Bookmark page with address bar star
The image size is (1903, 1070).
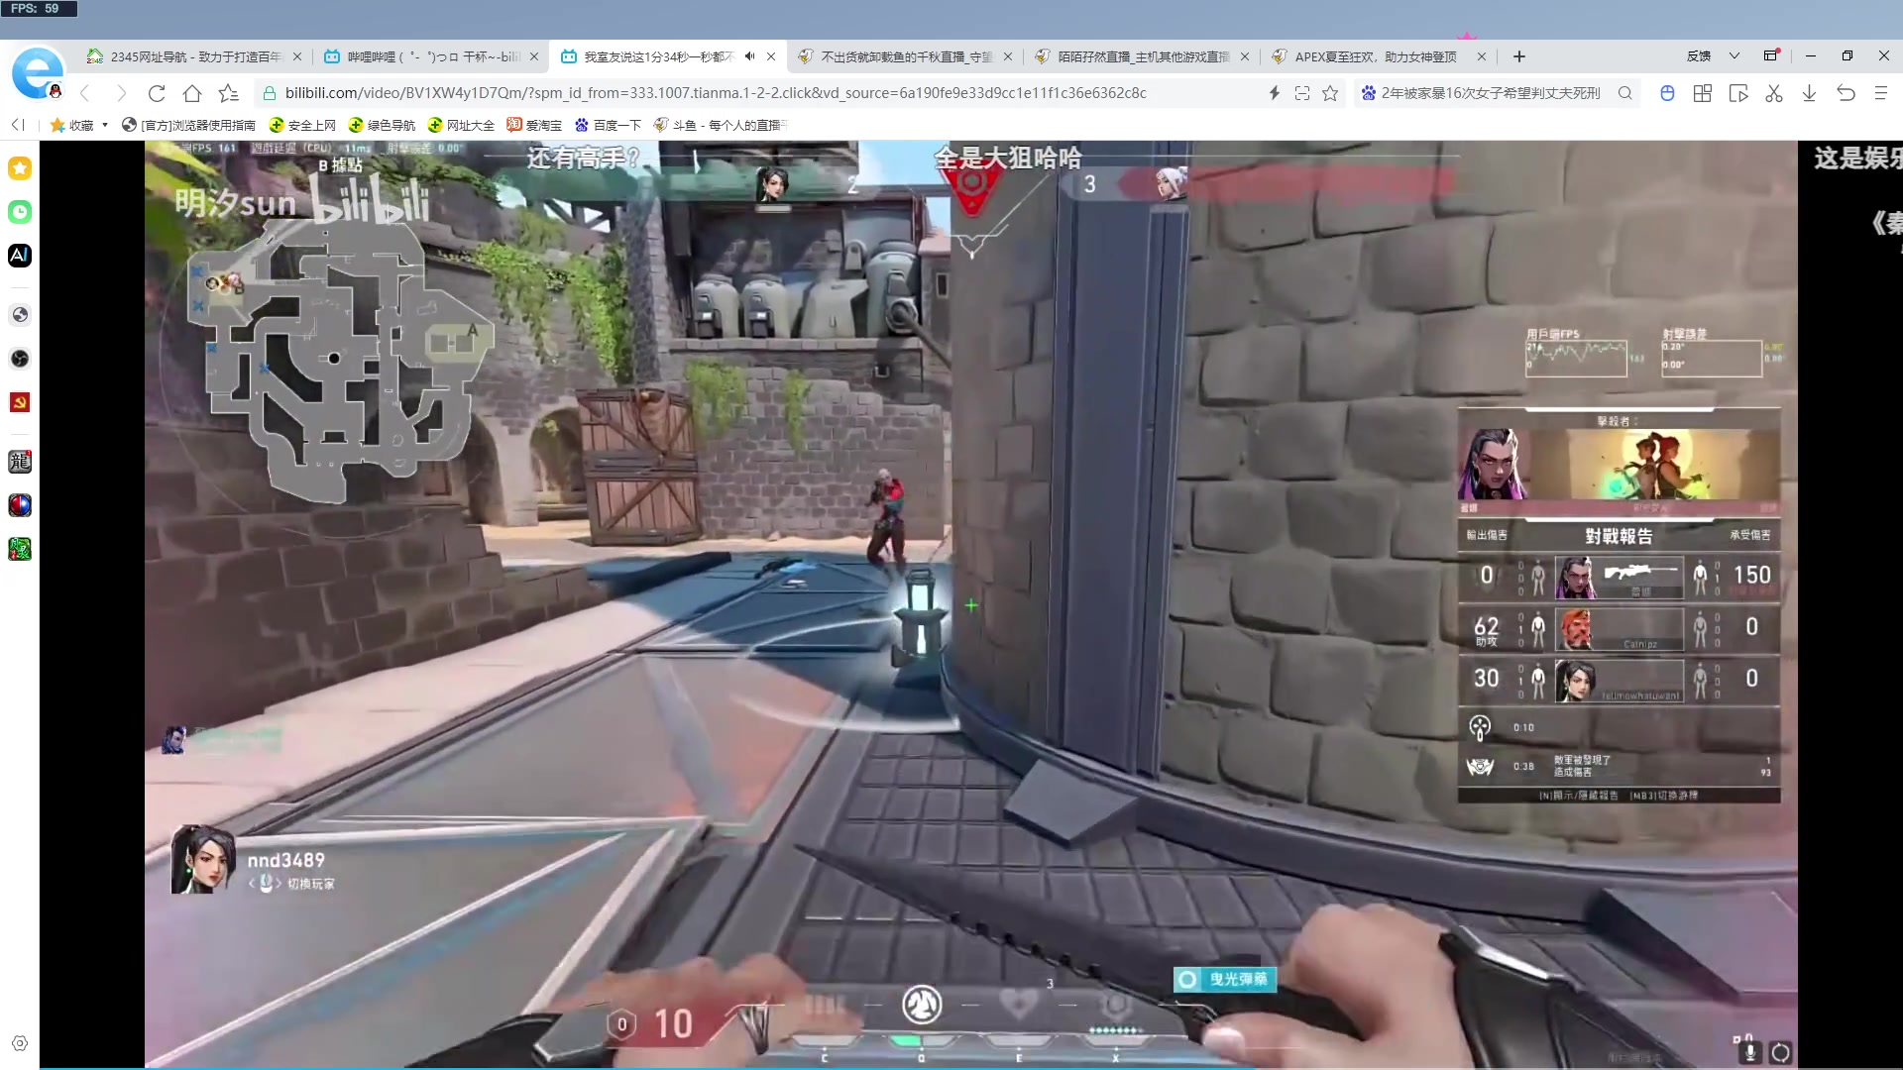coord(1330,93)
